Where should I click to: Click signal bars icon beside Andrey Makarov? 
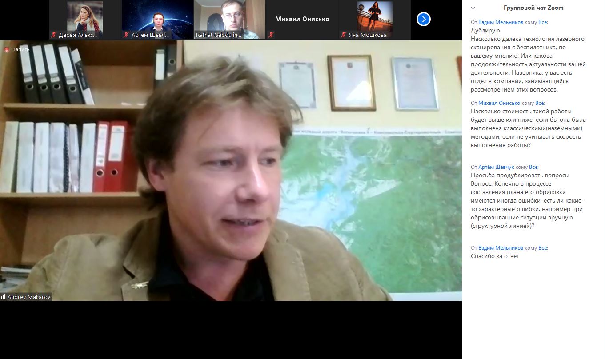[x=3, y=297]
